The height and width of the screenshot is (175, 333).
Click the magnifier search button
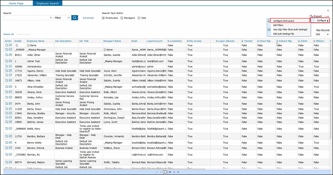pos(75,17)
